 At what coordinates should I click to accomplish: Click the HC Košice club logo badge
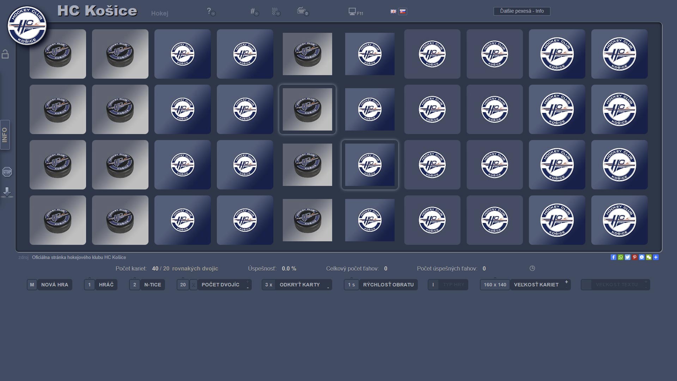(27, 26)
